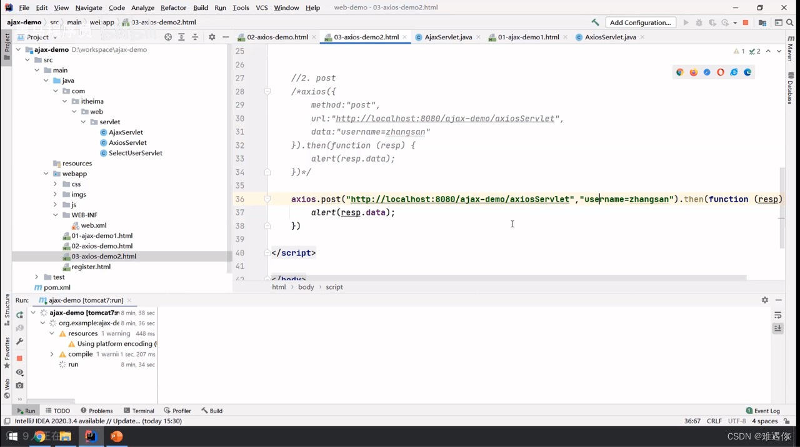The width and height of the screenshot is (800, 447).
Task: Expand the test folder
Action: tap(37, 277)
